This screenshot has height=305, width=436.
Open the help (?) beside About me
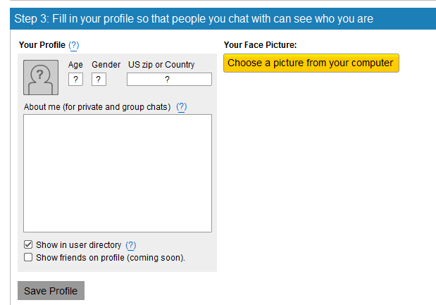[182, 107]
